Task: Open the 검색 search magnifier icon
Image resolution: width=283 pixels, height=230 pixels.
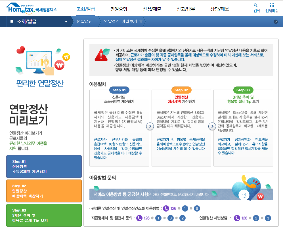Action: click(x=255, y=5)
